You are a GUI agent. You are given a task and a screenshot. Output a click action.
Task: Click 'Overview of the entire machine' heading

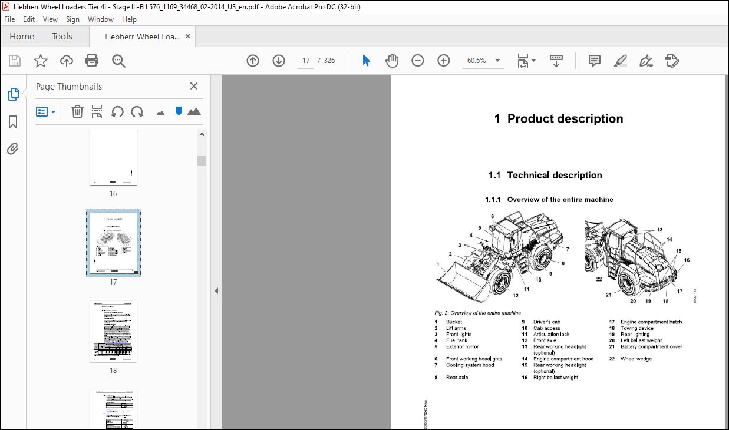click(560, 200)
